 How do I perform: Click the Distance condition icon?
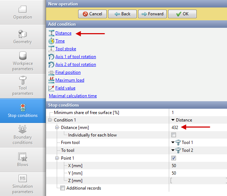click(51, 33)
